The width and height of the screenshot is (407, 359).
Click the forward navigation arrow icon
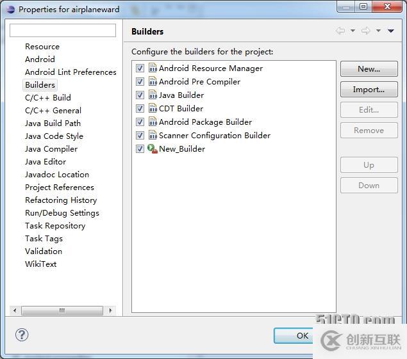pos(366,31)
